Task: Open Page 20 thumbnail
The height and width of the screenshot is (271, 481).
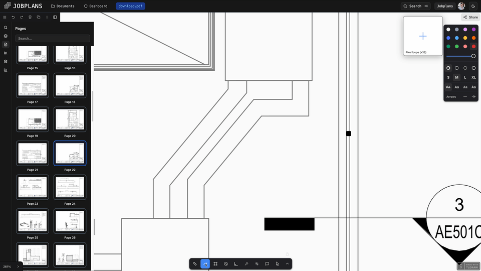Action: tap(70, 119)
